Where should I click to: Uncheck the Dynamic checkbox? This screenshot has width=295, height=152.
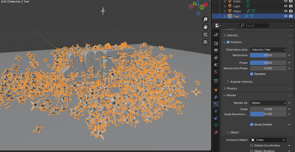click(x=252, y=74)
